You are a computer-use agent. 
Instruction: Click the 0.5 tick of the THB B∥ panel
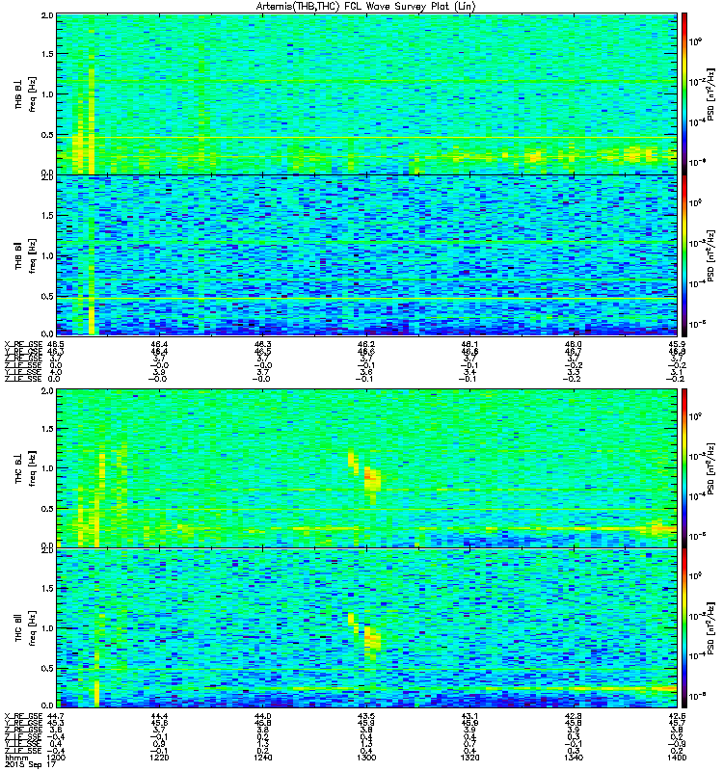[47, 296]
